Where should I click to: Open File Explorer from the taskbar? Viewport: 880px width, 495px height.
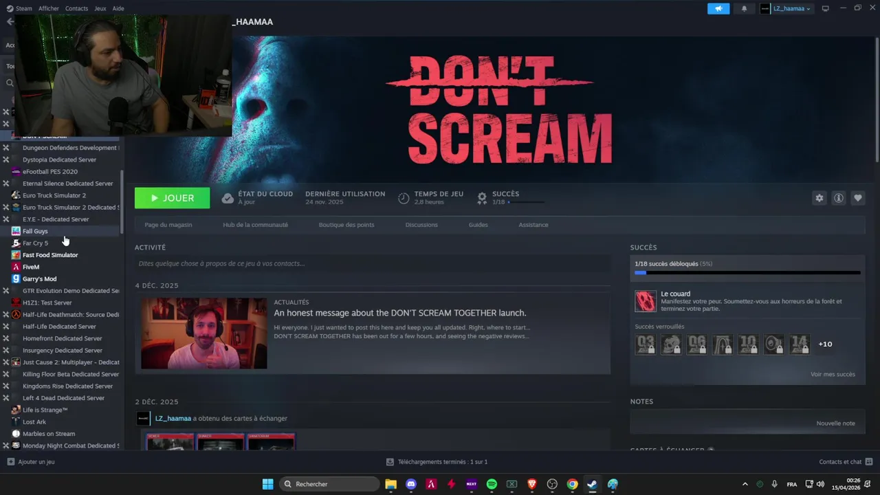coord(390,484)
